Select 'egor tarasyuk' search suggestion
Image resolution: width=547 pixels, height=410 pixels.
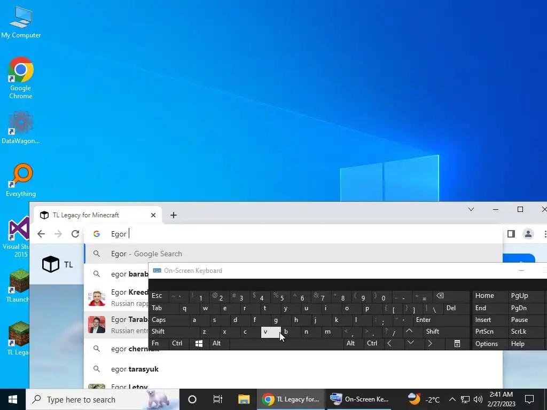[x=293, y=369]
